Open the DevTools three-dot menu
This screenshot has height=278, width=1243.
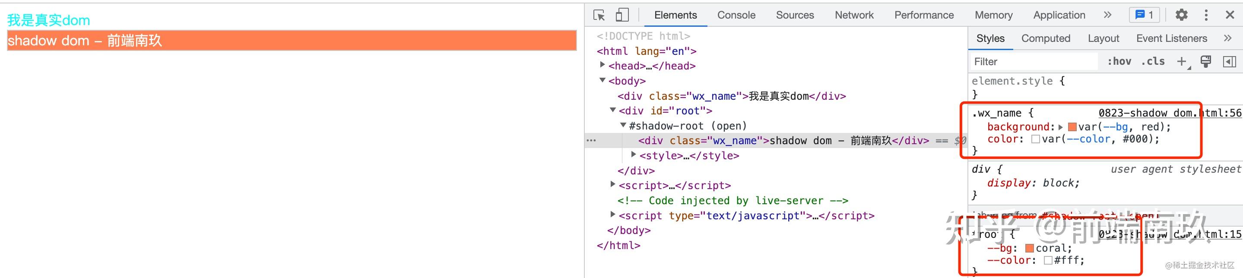coord(1206,15)
